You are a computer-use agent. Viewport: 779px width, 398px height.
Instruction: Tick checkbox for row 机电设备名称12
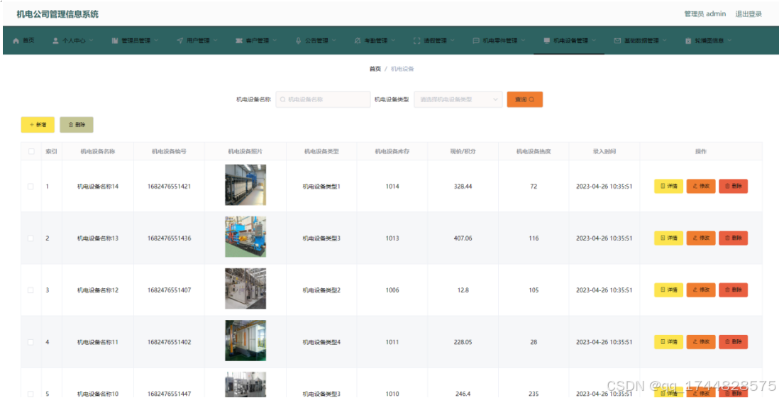31,290
